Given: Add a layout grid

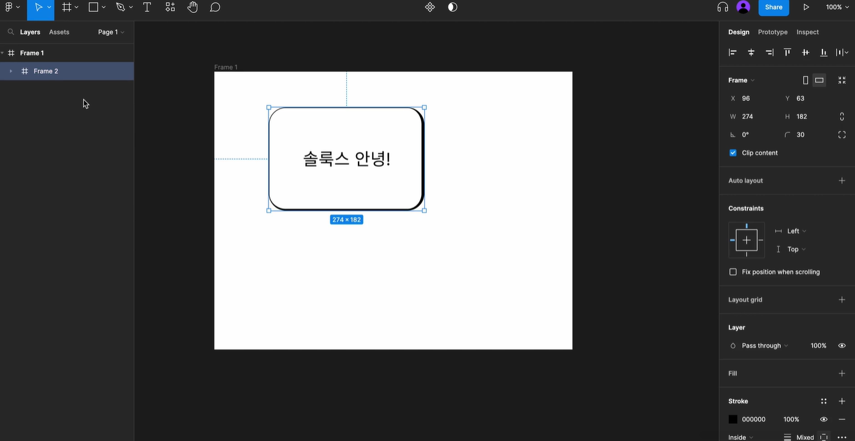Looking at the screenshot, I should (x=842, y=300).
